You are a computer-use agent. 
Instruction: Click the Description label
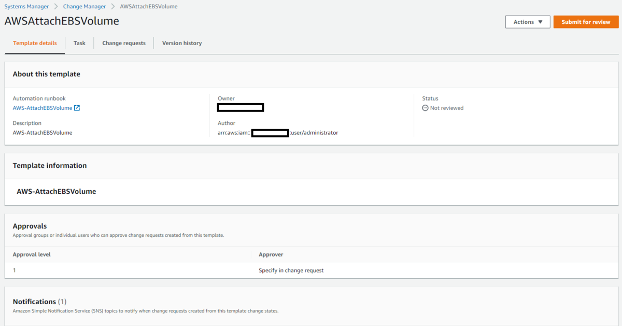pyautogui.click(x=27, y=123)
